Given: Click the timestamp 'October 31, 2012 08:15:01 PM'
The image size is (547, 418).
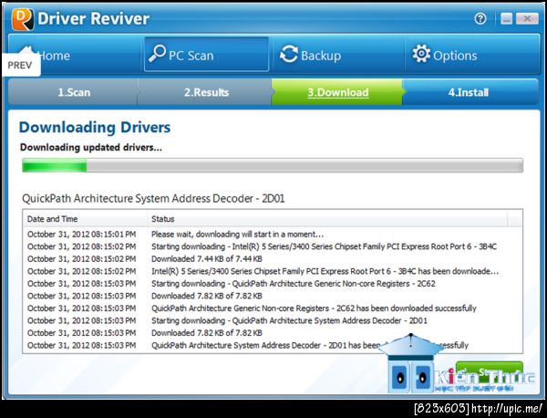Looking at the screenshot, I should [x=82, y=235].
